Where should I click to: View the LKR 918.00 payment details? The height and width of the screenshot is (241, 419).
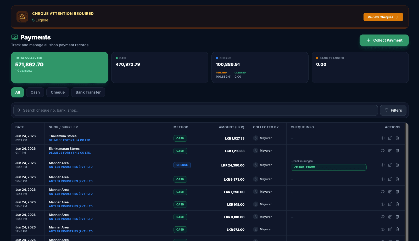(383, 204)
